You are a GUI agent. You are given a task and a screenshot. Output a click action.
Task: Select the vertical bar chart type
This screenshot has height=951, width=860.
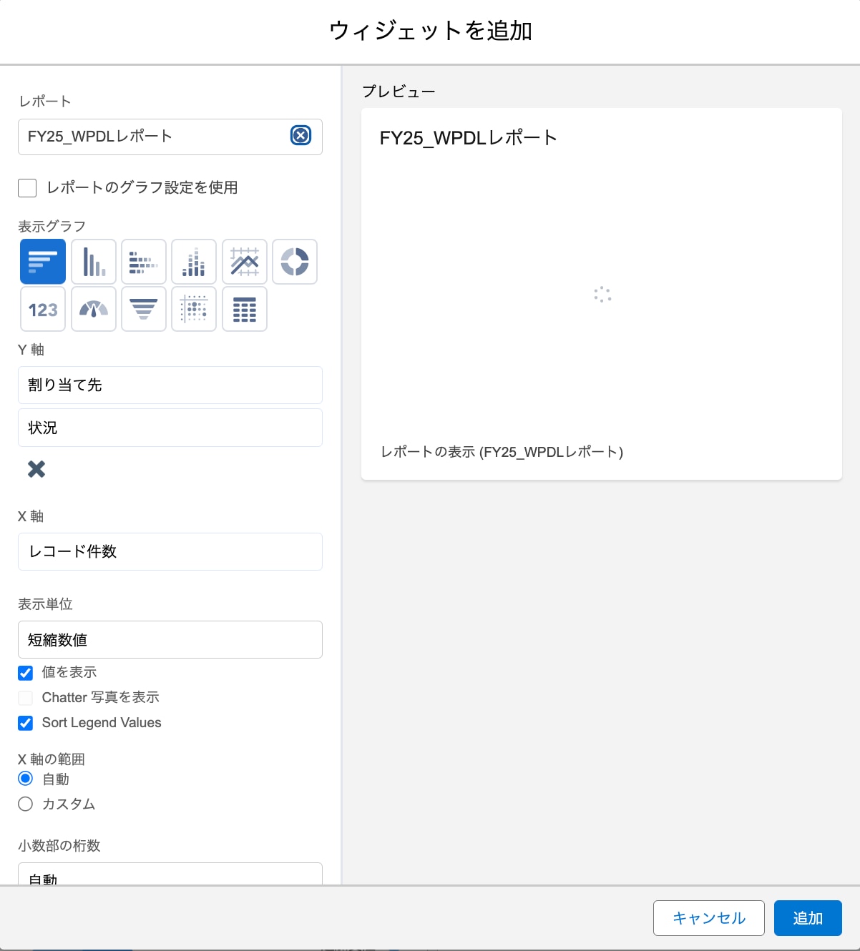click(94, 262)
